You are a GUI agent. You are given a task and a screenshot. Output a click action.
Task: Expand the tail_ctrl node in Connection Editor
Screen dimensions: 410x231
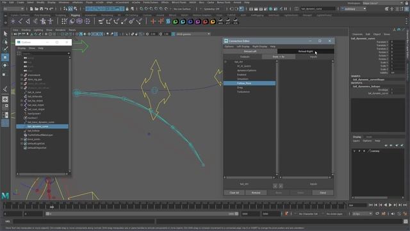coord(225,62)
